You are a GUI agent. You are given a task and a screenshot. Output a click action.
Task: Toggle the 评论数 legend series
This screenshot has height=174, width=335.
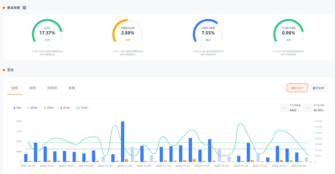tap(65, 107)
